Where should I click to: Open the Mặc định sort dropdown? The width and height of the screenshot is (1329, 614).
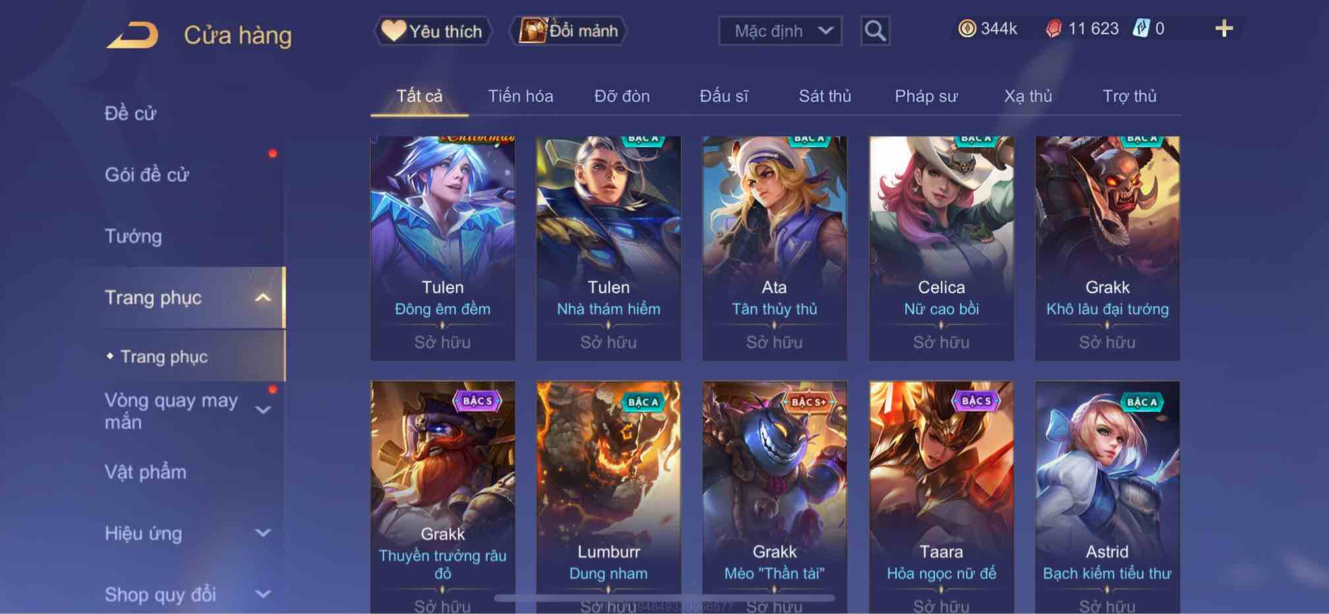tap(780, 31)
